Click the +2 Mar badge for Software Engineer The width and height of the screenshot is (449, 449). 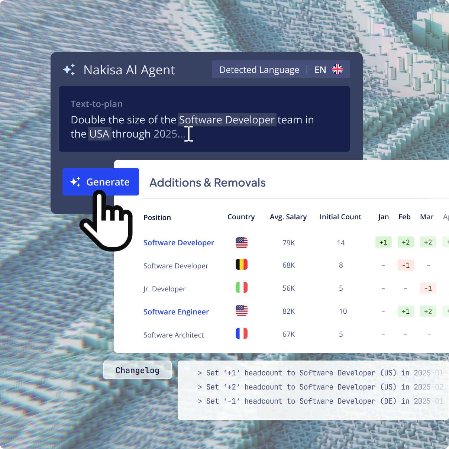click(428, 311)
